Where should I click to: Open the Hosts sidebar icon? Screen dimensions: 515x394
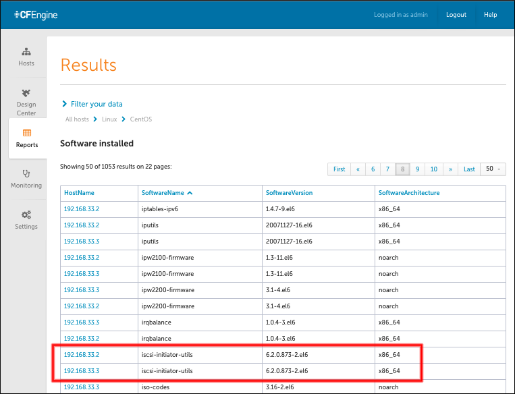click(x=26, y=52)
